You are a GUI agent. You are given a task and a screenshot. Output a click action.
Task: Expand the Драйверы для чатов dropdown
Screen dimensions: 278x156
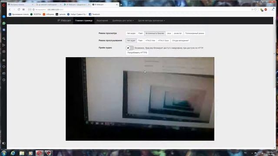(x=122, y=20)
